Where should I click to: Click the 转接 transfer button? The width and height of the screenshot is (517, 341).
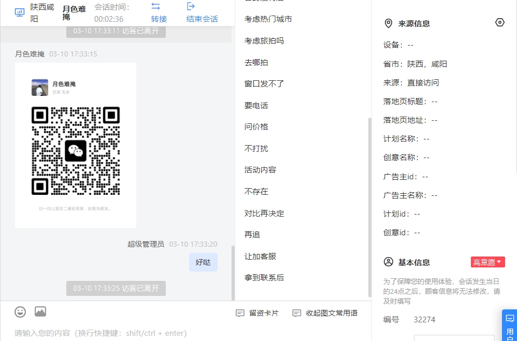[159, 19]
